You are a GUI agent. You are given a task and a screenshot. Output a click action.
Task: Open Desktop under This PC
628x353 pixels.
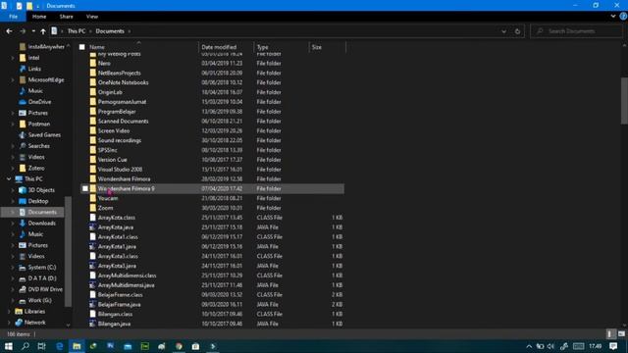point(38,201)
